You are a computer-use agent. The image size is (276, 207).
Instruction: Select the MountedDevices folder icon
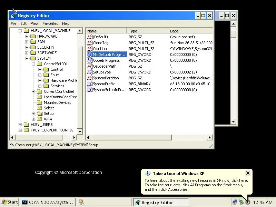[x=40, y=102]
